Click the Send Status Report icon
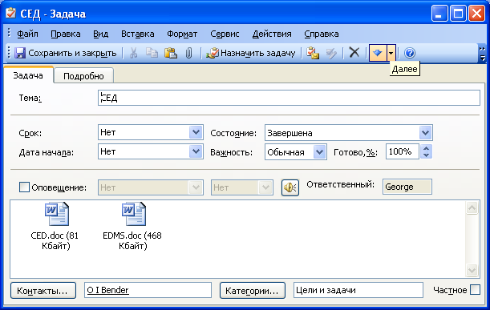 point(313,53)
